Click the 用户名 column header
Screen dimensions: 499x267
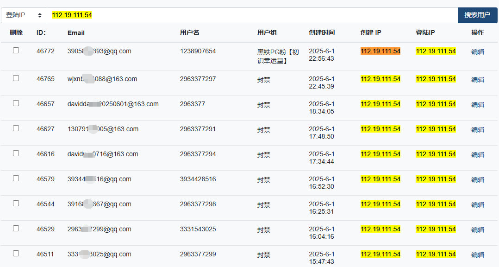point(190,32)
